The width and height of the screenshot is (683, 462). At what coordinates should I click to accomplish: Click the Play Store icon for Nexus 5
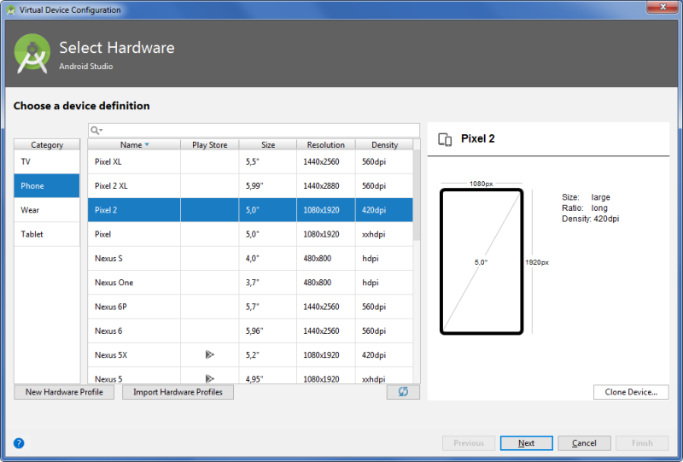pos(209,378)
